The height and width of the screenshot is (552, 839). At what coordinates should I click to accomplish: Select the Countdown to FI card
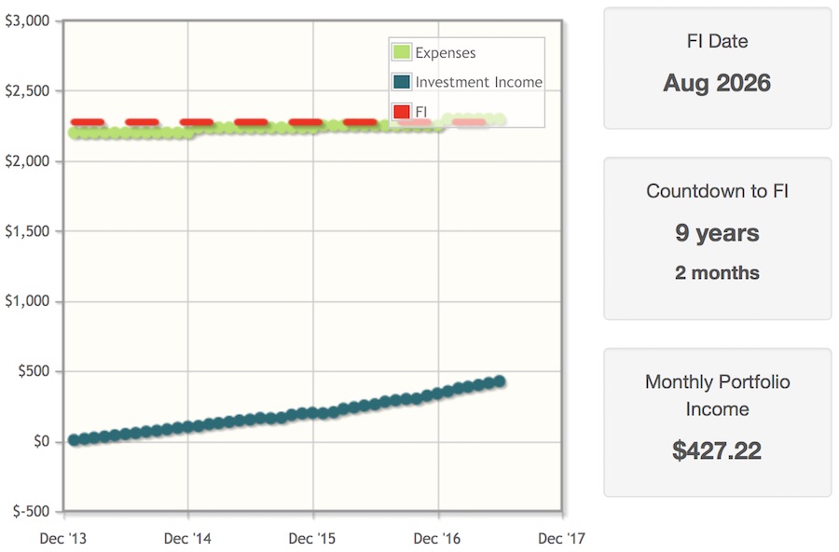(718, 239)
